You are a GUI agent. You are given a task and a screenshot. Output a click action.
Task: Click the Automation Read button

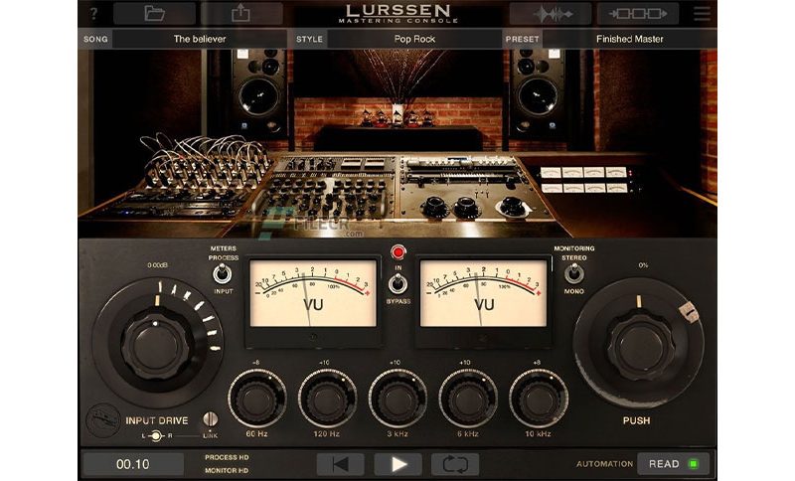(673, 464)
